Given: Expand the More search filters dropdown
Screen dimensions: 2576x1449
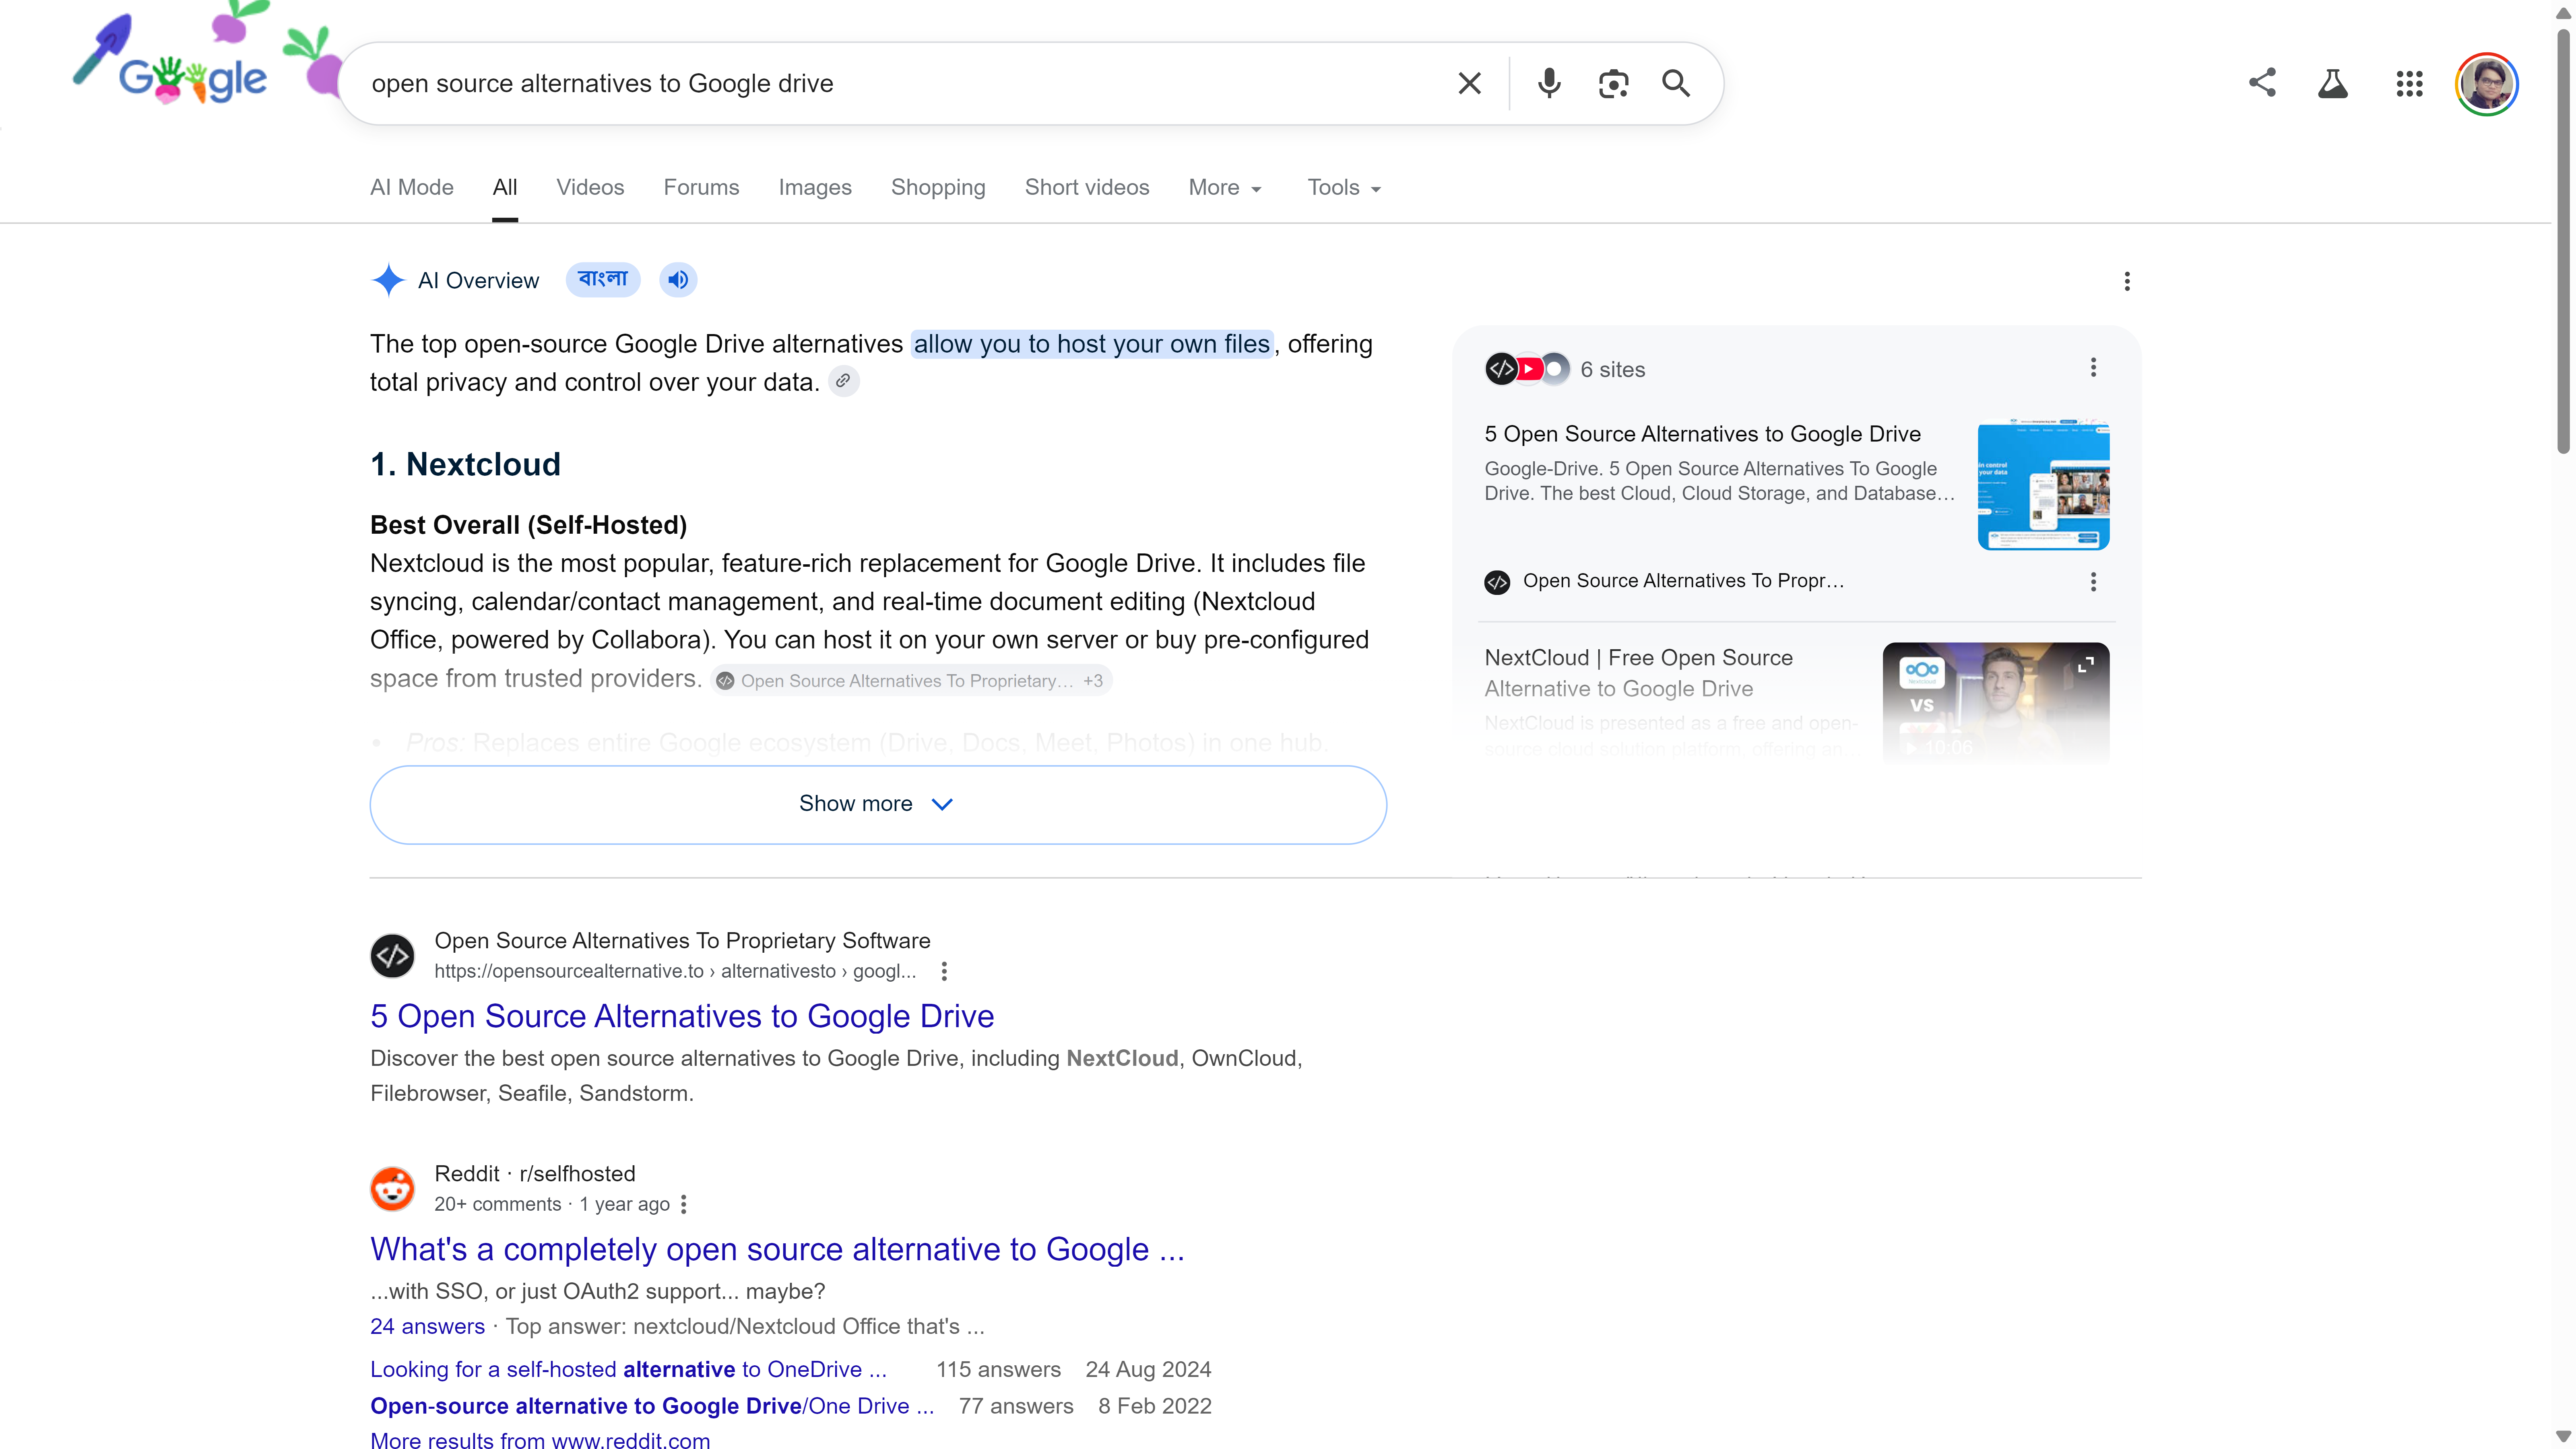Looking at the screenshot, I should 1224,187.
